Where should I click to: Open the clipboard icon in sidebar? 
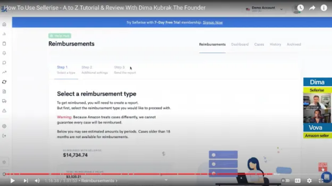pyautogui.click(x=4, y=44)
